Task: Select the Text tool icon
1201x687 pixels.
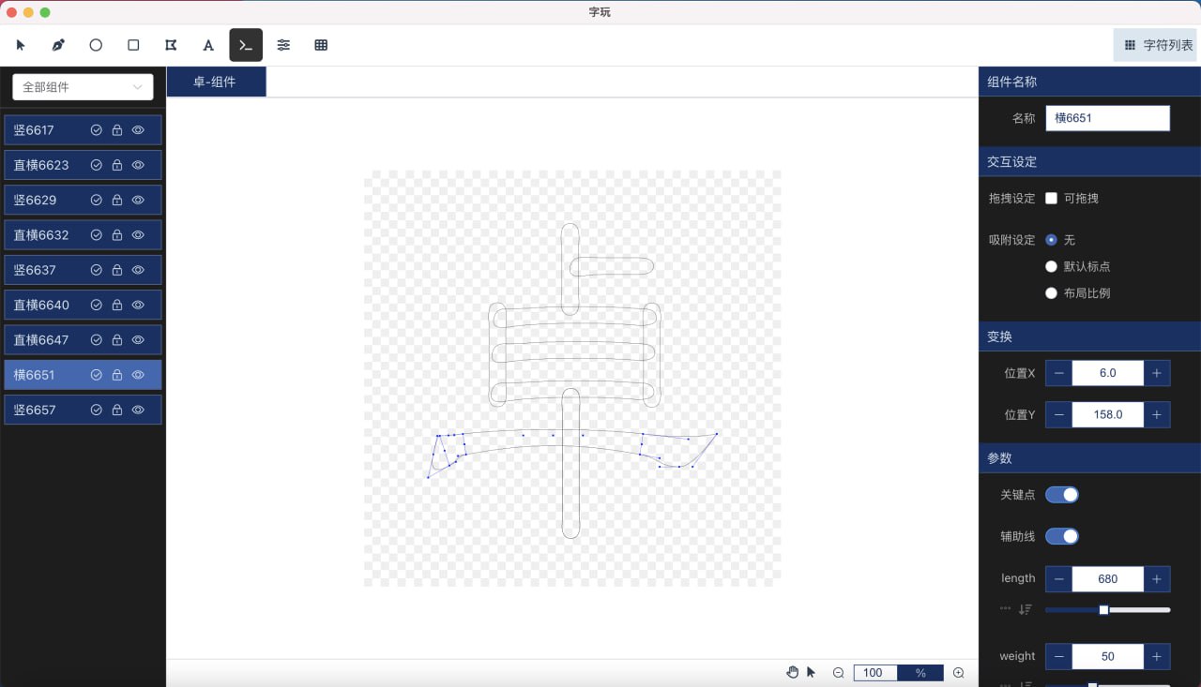Action: pos(208,45)
